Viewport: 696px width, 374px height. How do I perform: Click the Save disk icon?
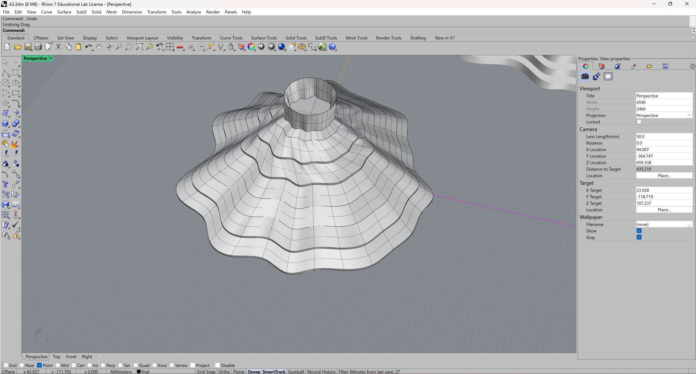click(28, 47)
